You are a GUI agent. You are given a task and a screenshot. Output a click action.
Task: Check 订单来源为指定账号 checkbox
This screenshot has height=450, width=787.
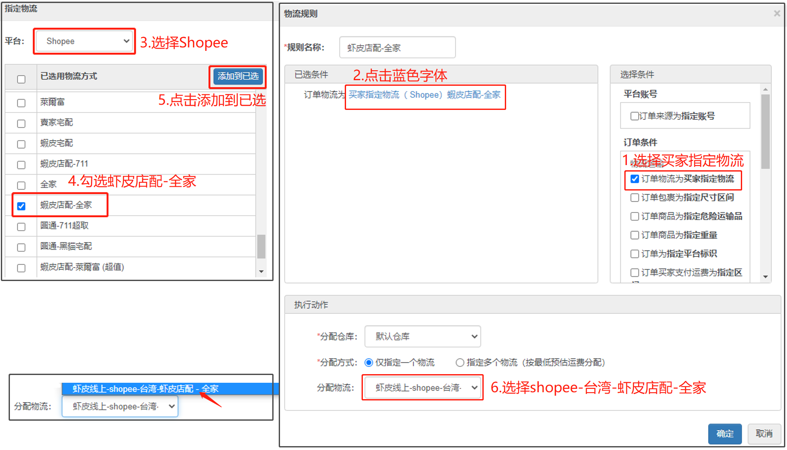634,116
